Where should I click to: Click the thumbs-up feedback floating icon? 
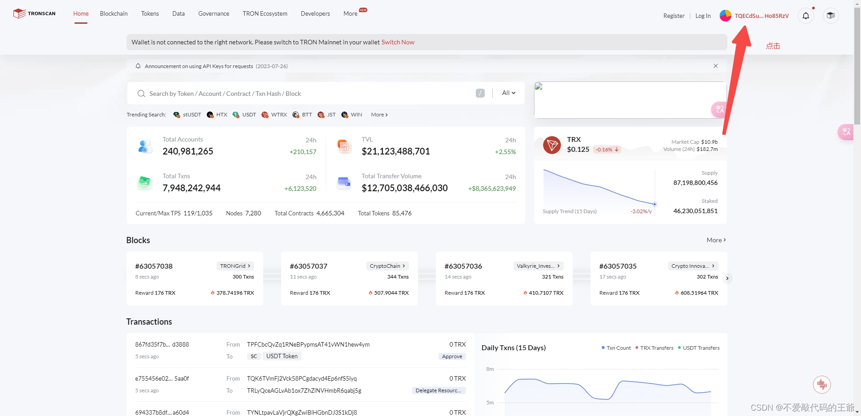[822, 384]
